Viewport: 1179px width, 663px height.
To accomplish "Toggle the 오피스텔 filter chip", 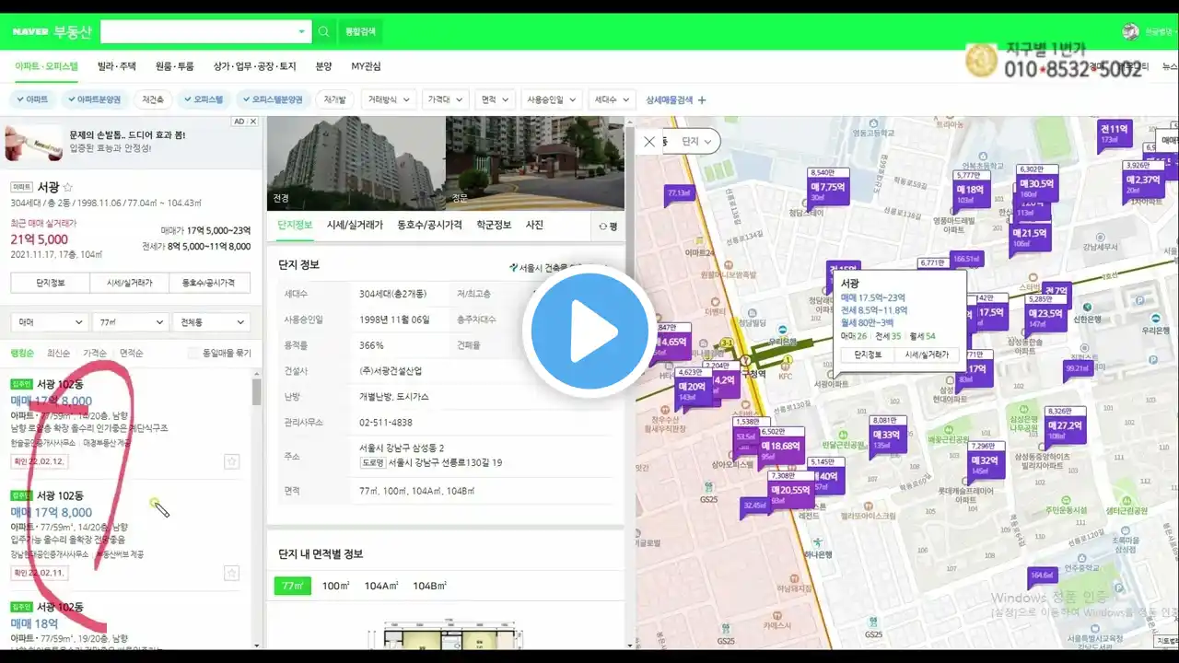I will (x=203, y=99).
